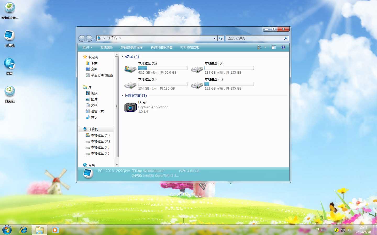377x235 pixels.
Task: Click the arrow after 计算机 in breadcrumb
Action: [x=120, y=38]
